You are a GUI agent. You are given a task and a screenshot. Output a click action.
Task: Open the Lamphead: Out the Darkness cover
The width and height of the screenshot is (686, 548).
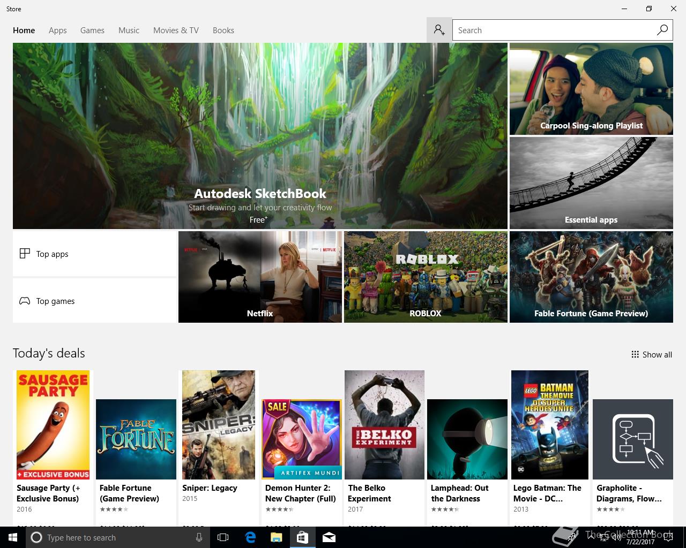click(467, 439)
